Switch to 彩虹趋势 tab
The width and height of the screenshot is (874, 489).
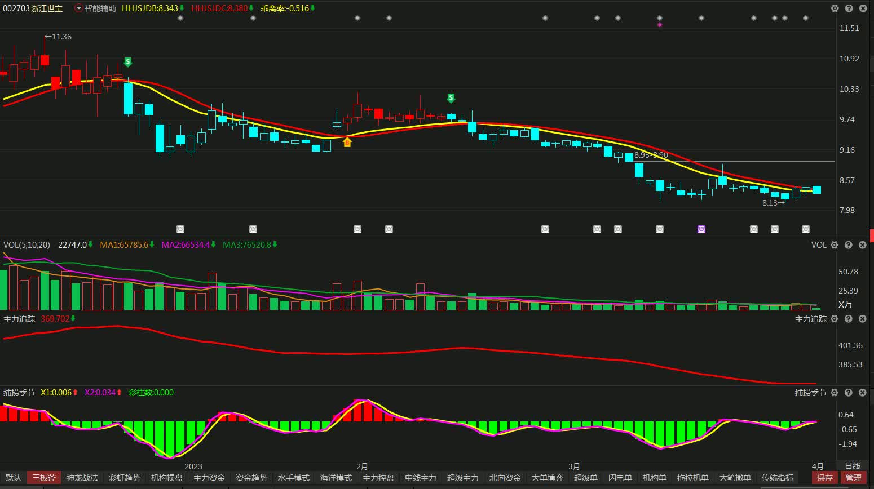pos(125,478)
